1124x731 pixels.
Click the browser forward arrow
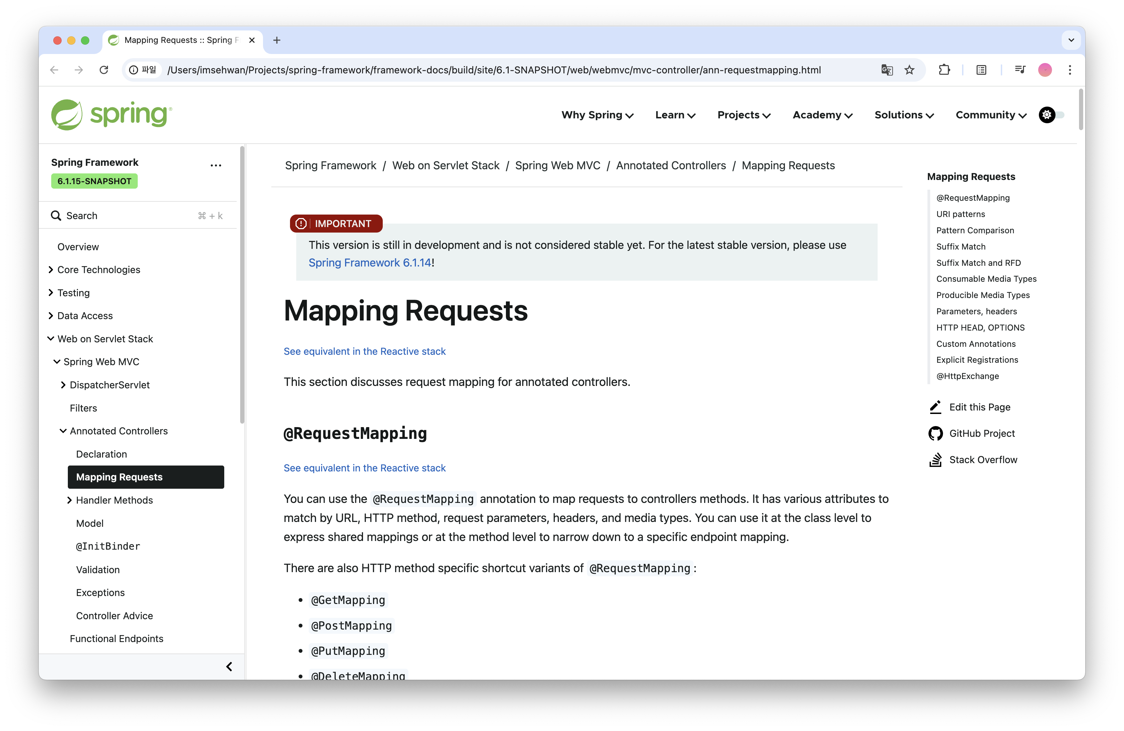pos(79,70)
